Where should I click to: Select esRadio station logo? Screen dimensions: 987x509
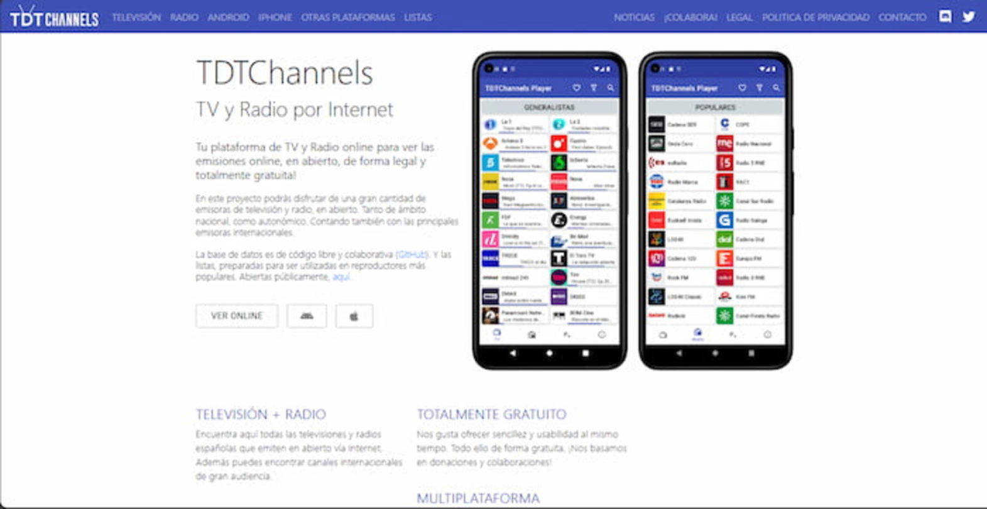(x=657, y=163)
